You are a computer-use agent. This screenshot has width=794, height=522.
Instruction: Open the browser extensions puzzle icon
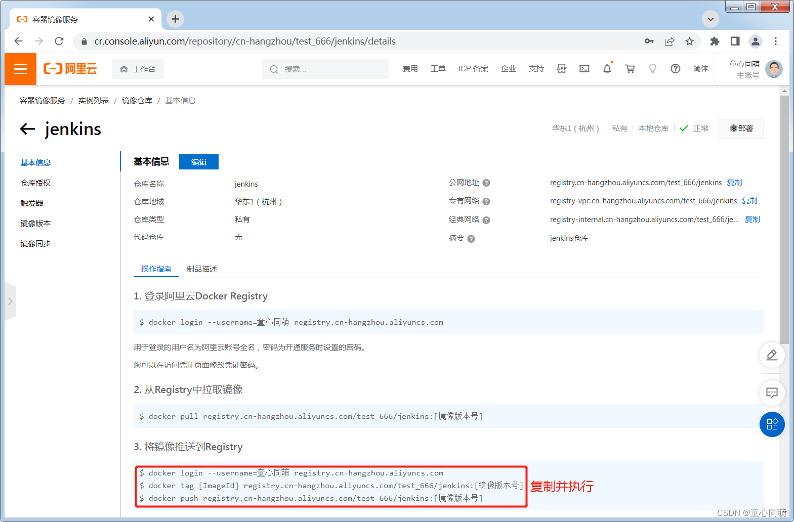(x=715, y=41)
